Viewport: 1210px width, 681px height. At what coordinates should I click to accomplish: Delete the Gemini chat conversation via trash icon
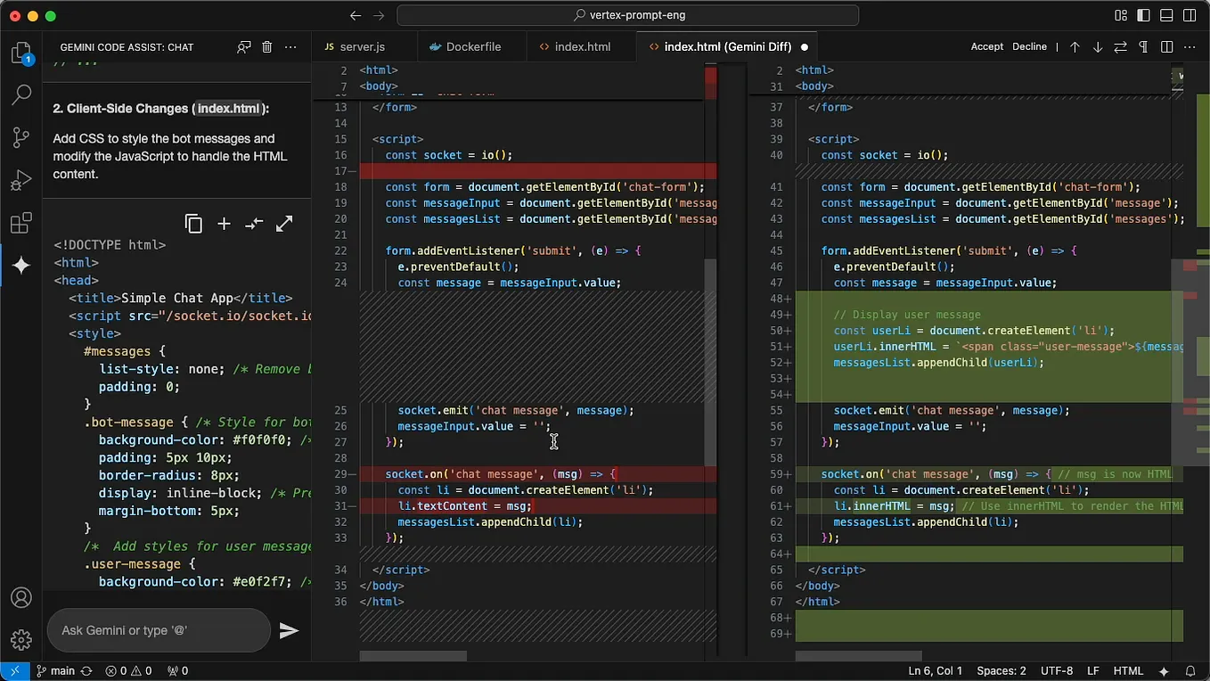(266, 47)
